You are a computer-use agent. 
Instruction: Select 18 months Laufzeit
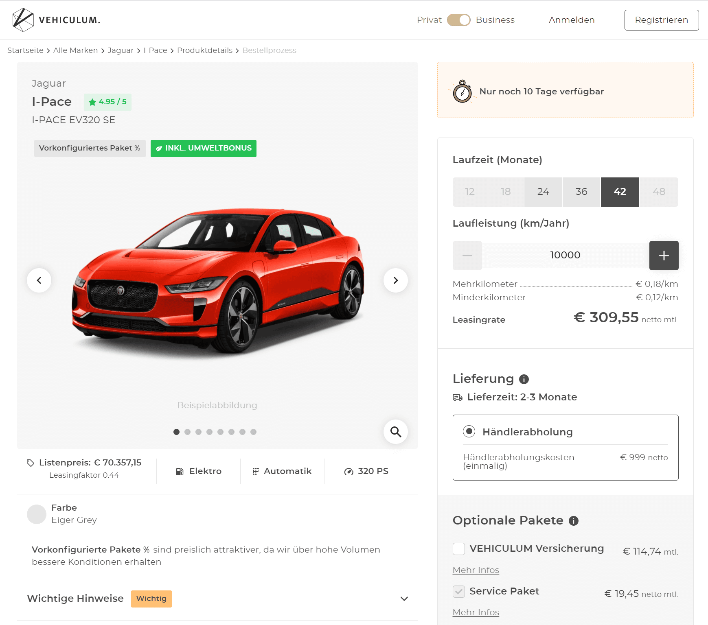click(x=506, y=192)
